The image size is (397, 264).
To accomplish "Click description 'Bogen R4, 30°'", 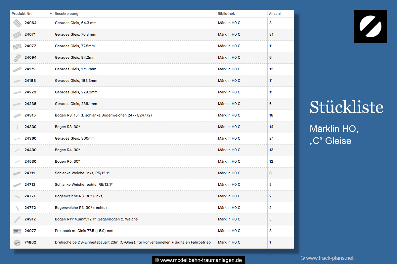I will (x=67, y=150).
